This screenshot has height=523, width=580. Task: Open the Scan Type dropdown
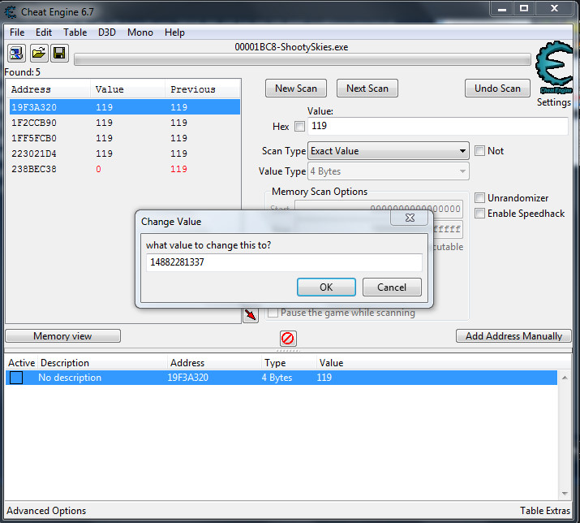point(389,151)
